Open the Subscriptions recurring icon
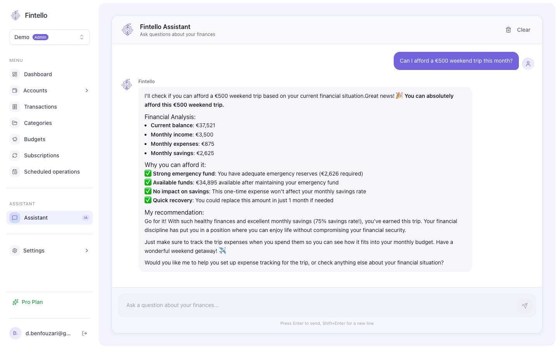Viewport: 558px width, 348px height. click(15, 155)
